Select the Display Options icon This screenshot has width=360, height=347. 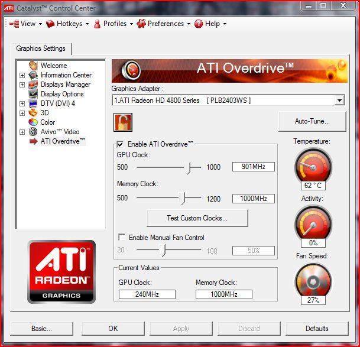33,94
